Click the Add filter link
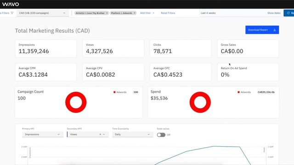 click(x=146, y=13)
